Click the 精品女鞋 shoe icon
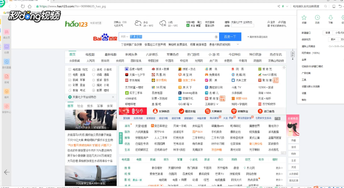This screenshot has height=188, width=344. pos(181,111)
